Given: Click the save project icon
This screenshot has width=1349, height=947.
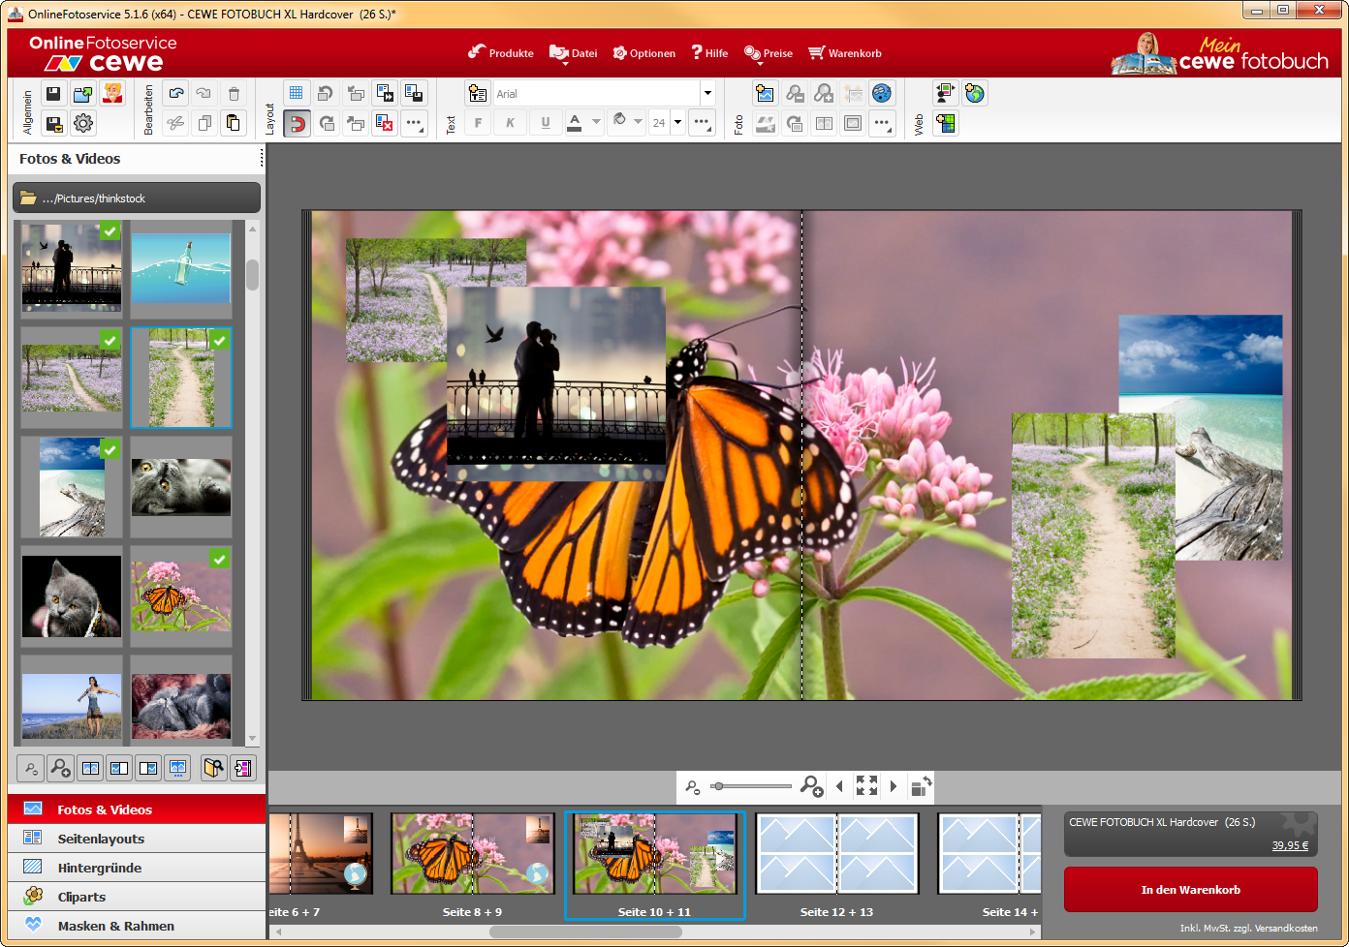Looking at the screenshot, I should 53,94.
